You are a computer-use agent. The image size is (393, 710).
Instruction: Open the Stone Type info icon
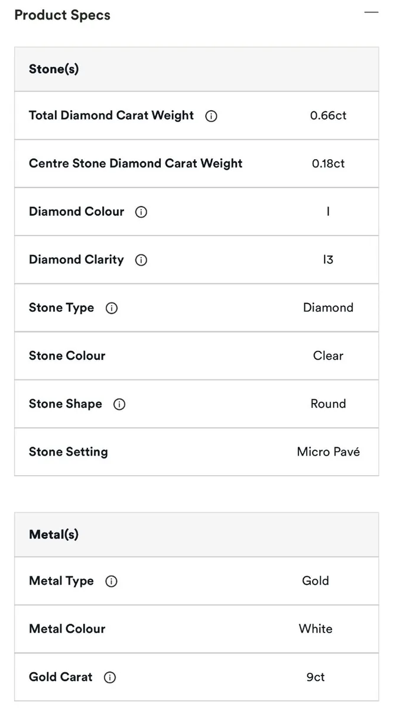click(112, 308)
